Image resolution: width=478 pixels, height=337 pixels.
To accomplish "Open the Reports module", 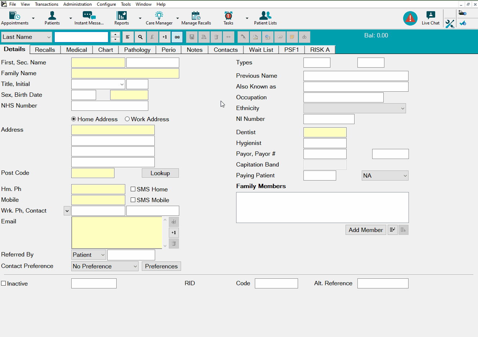I will [x=122, y=18].
